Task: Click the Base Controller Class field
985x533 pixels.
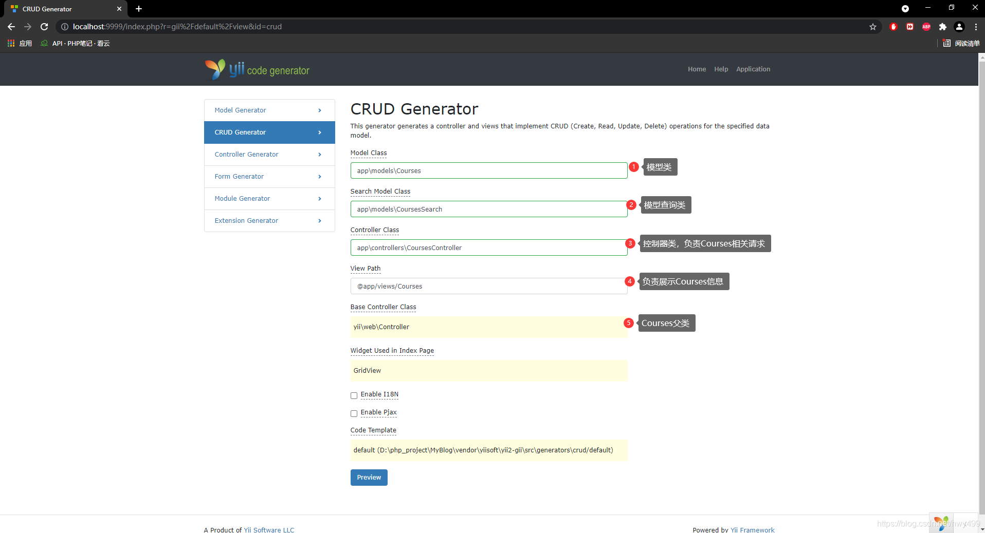Action: (489, 327)
